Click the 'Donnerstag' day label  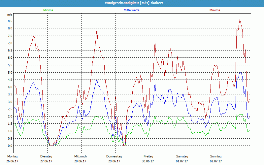(x=114, y=156)
